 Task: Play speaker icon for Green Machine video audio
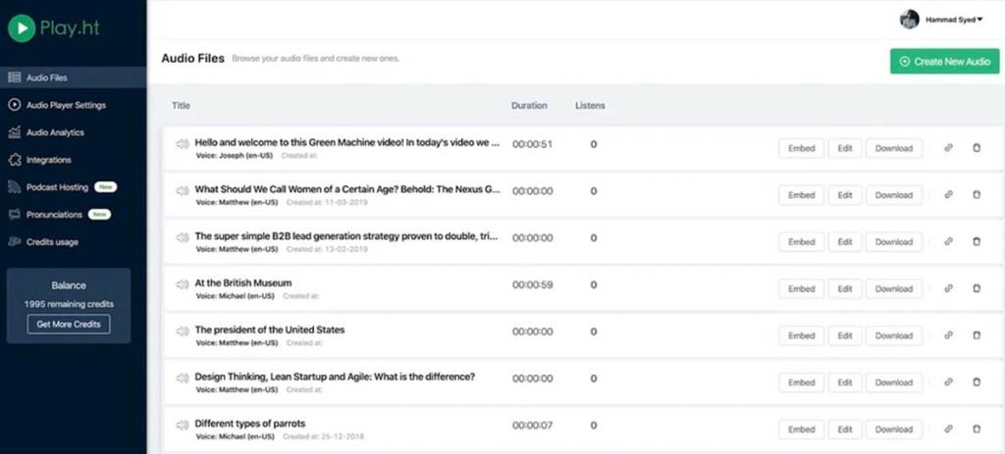(x=182, y=144)
